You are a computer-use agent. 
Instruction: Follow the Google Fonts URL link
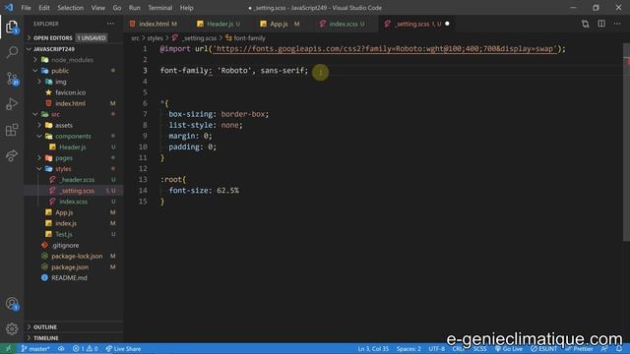pyautogui.click(x=385, y=48)
